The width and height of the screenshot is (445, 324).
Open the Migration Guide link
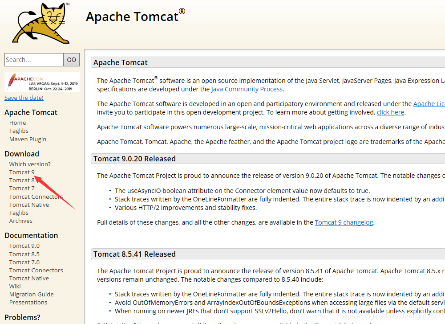[x=32, y=295]
